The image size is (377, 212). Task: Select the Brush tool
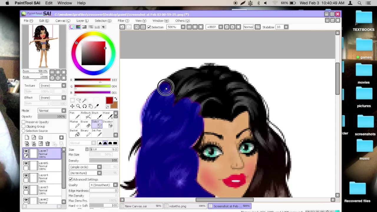tap(96, 115)
